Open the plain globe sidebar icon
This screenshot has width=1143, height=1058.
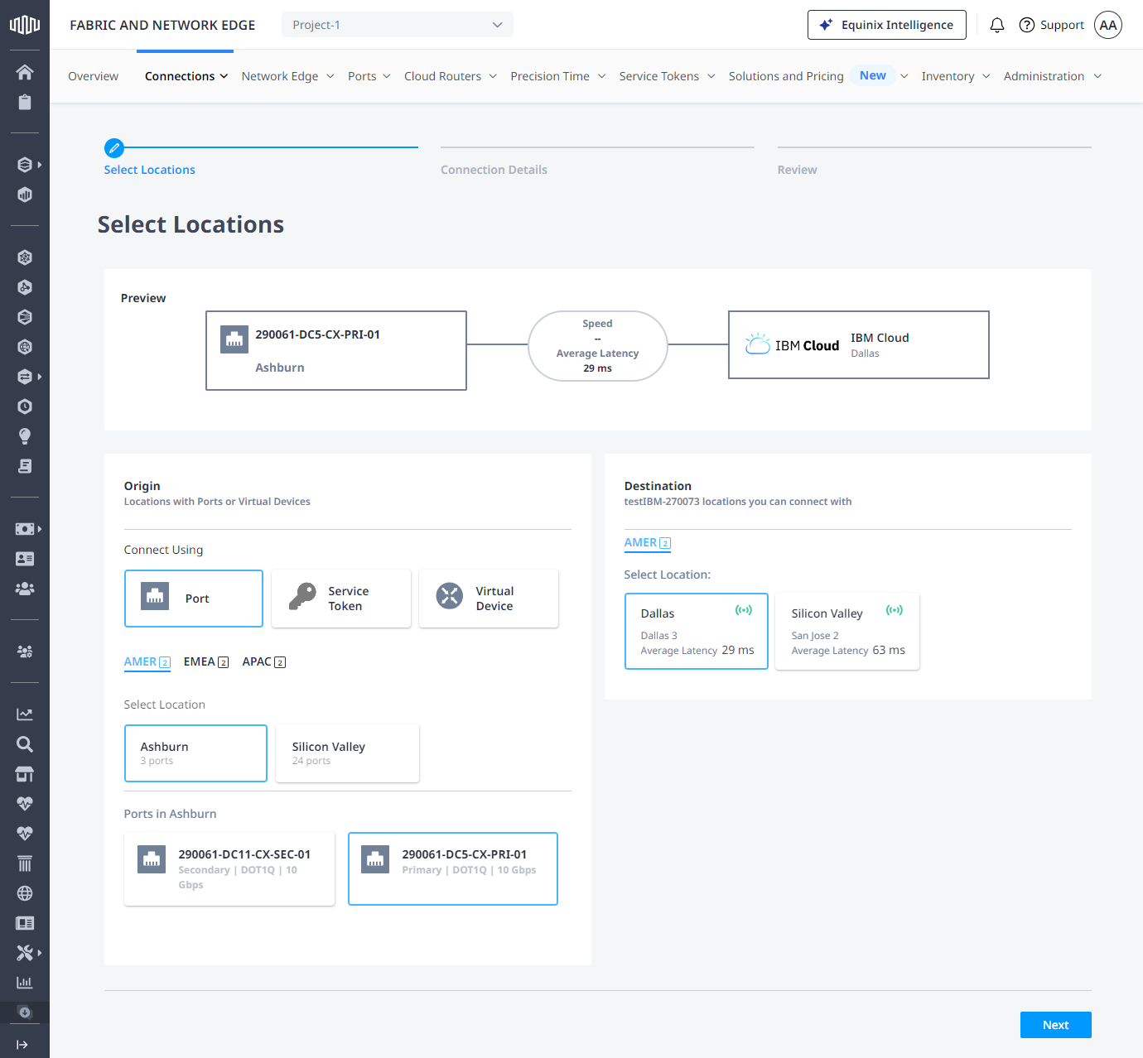point(25,893)
